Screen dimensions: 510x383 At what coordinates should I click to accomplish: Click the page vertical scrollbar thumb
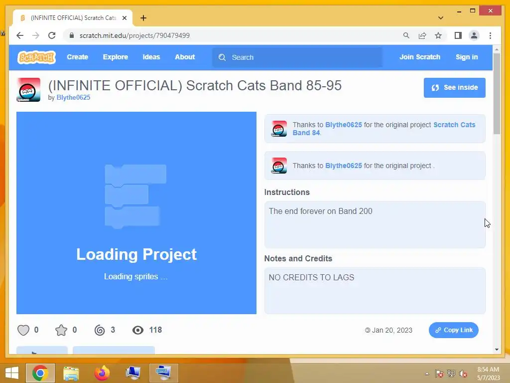497,93
